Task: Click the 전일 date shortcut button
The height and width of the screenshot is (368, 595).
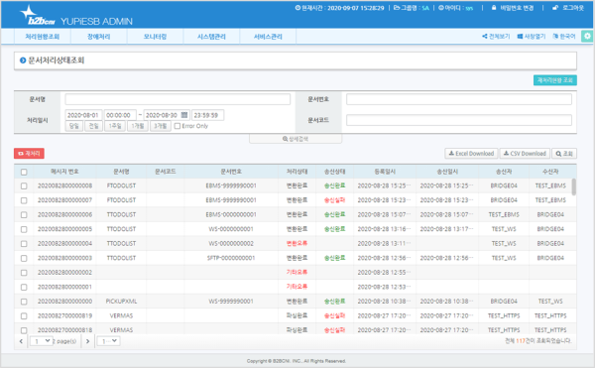Action: click(93, 126)
